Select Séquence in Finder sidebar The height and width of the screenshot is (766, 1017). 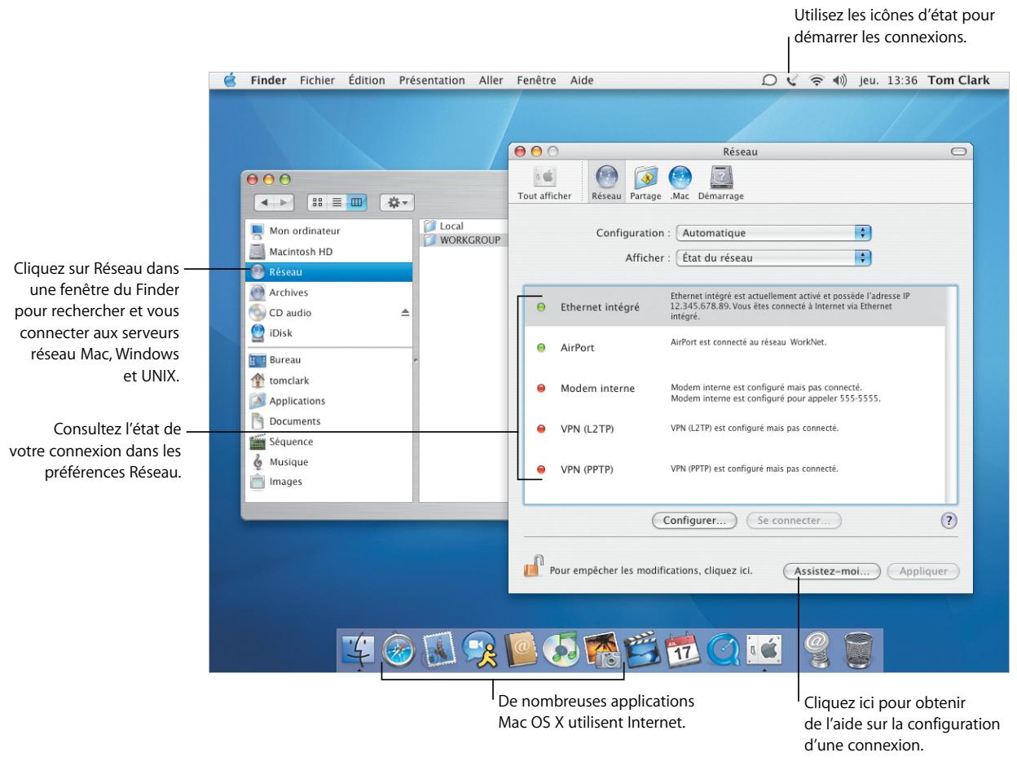click(x=330, y=442)
